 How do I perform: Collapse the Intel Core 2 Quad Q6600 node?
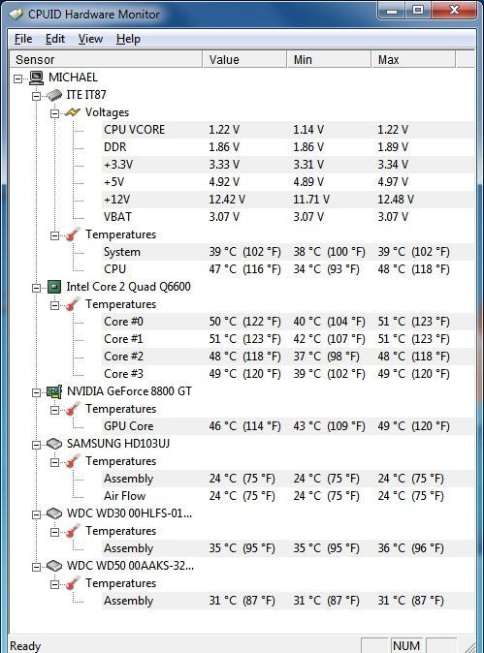coord(36,288)
